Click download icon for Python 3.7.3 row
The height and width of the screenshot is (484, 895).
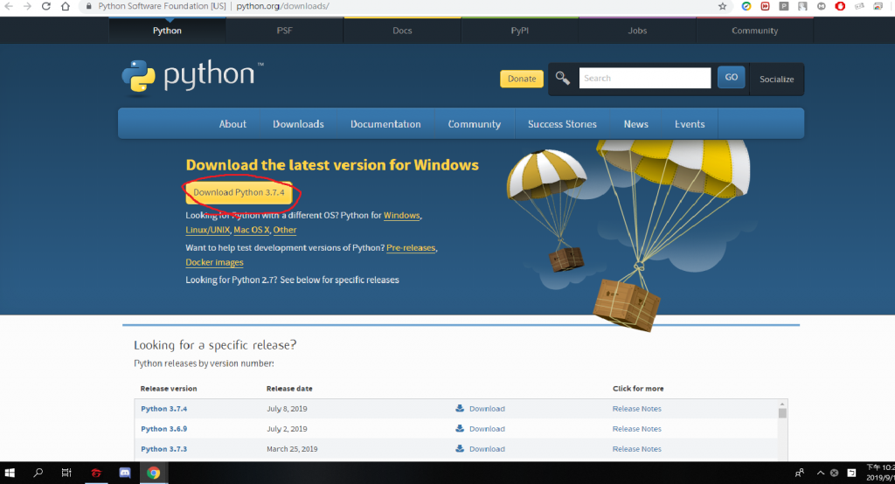[x=460, y=448]
